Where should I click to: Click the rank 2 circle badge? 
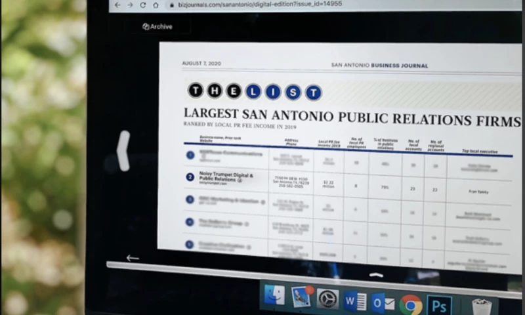(x=190, y=177)
